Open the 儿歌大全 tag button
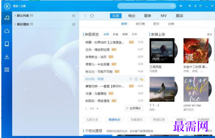The image size is (215, 138). pyautogui.click(x=92, y=120)
